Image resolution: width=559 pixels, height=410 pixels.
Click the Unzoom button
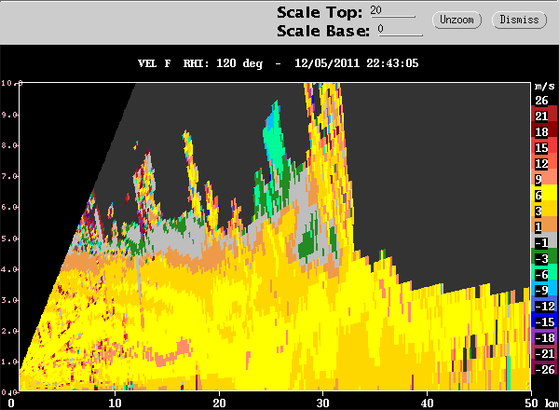click(x=457, y=20)
